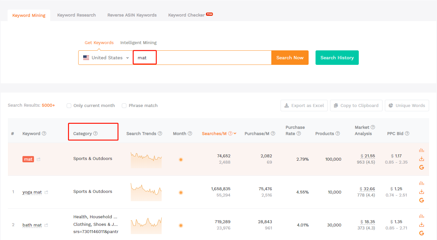Go to Reverse ASIN Keywords tab
Viewport: 437px width, 240px height.
(132, 15)
